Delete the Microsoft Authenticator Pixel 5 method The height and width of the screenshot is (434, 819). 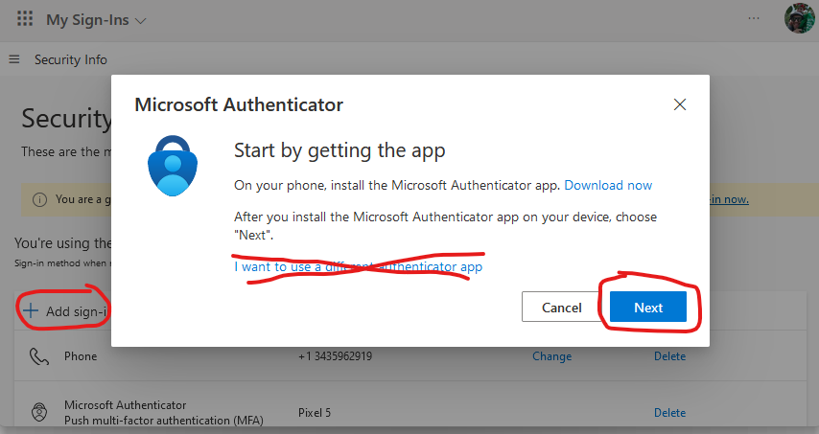669,413
